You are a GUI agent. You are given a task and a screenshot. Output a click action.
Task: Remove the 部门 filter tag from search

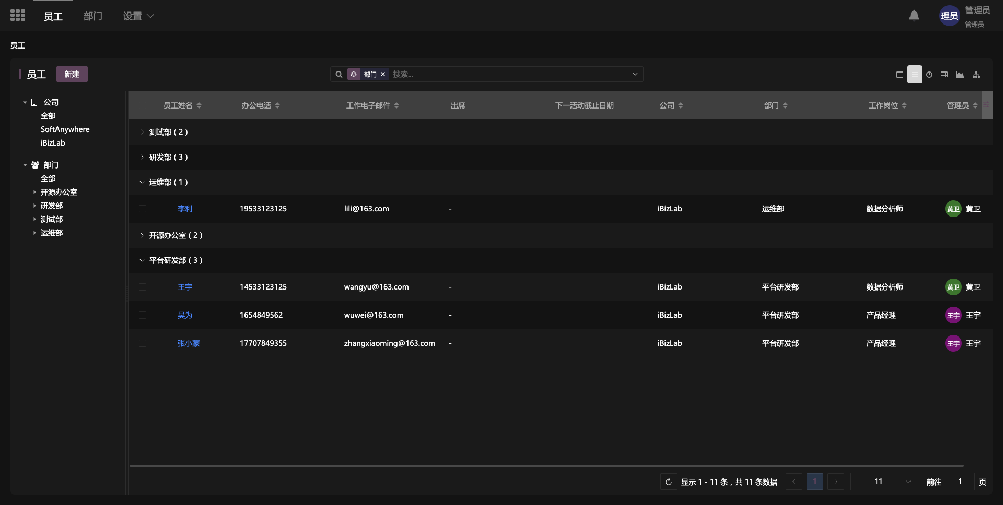pyautogui.click(x=383, y=75)
